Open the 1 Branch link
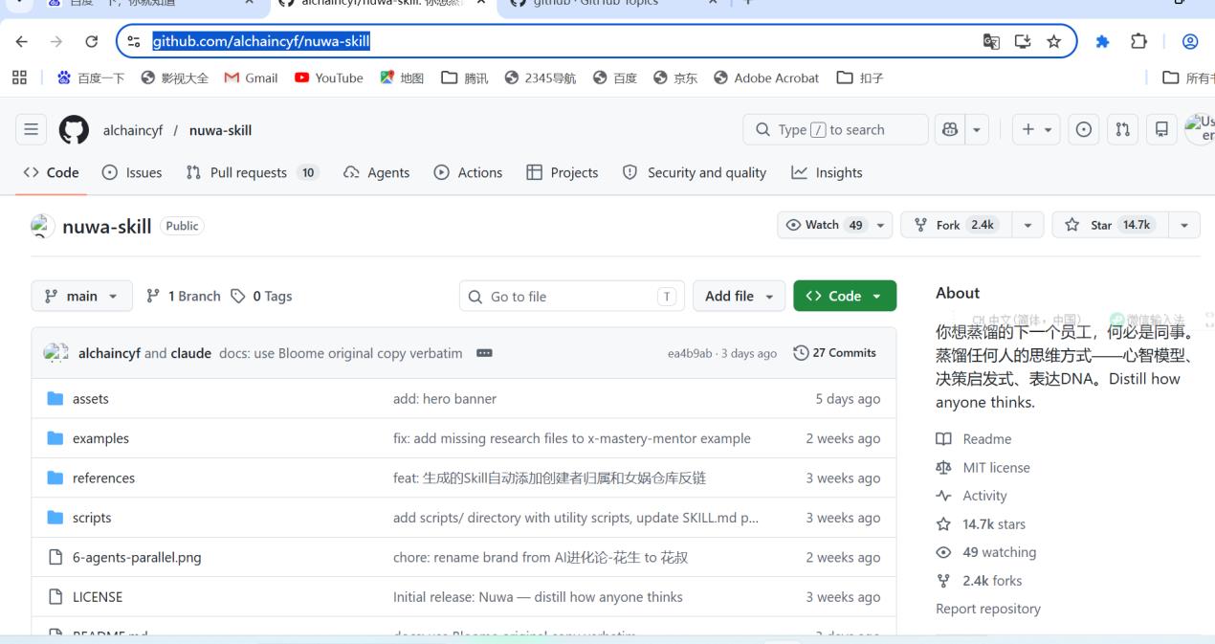 tap(183, 296)
